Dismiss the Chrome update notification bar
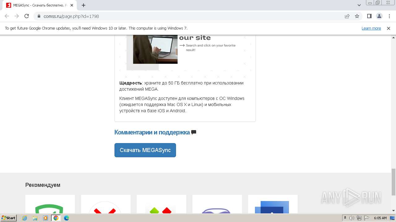This screenshot has width=396, height=222. click(x=389, y=28)
